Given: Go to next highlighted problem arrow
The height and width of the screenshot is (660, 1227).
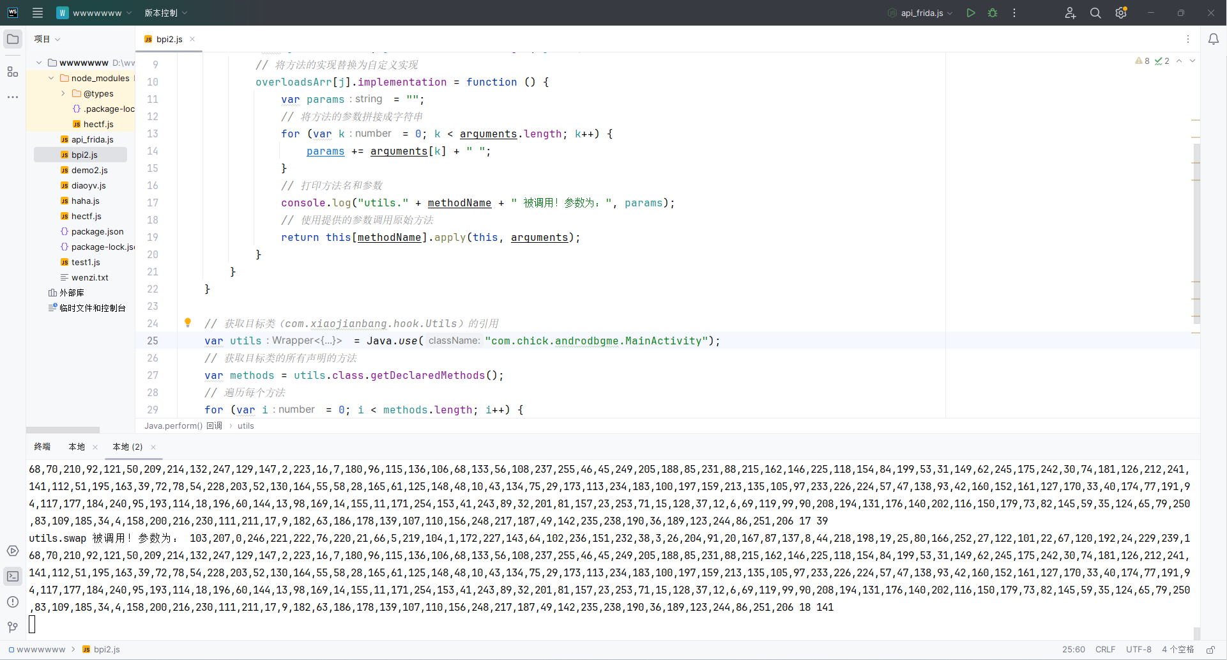Looking at the screenshot, I should coord(1193,61).
